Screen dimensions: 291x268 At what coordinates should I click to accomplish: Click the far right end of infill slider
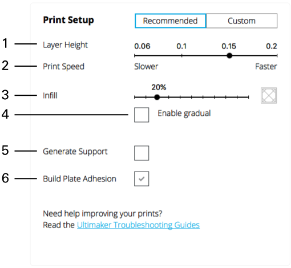(x=248, y=98)
